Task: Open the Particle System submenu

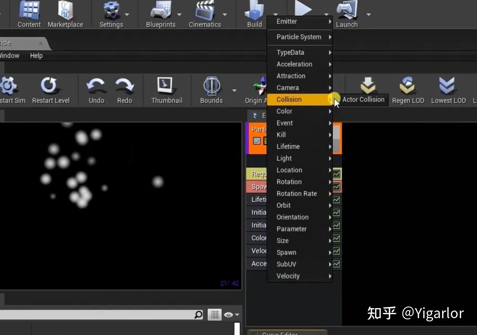Action: pyautogui.click(x=300, y=37)
